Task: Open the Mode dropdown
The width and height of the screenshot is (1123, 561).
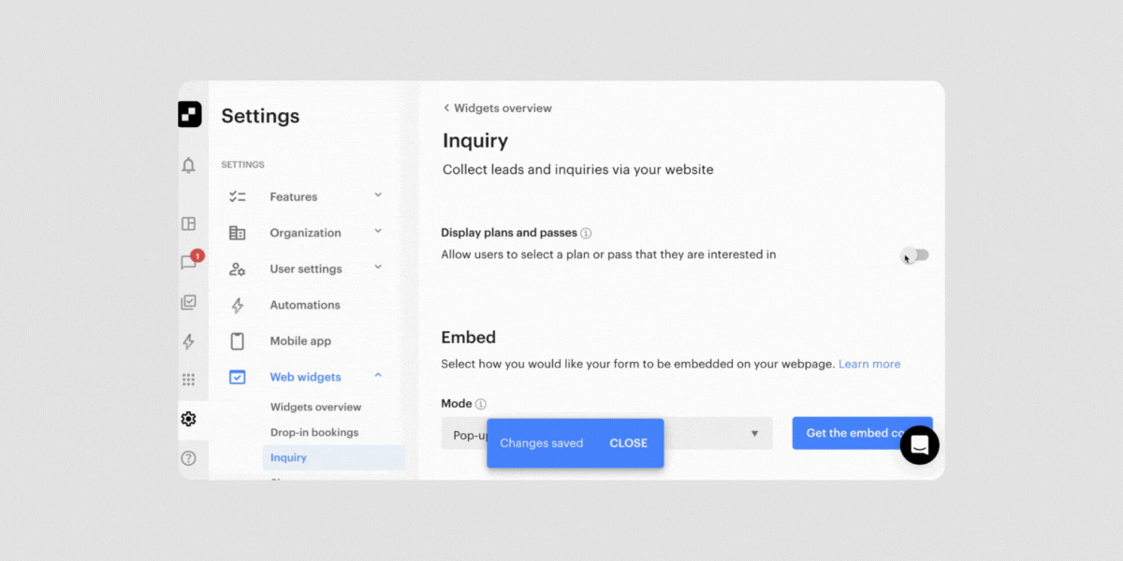Action: coord(607,433)
